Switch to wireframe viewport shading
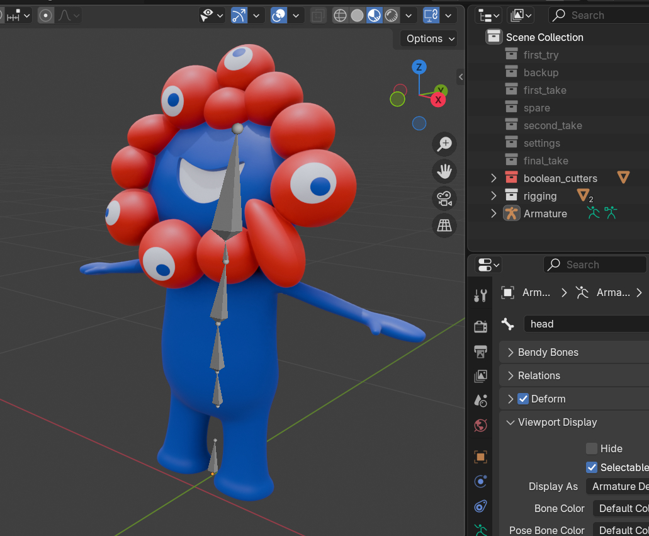 (340, 15)
